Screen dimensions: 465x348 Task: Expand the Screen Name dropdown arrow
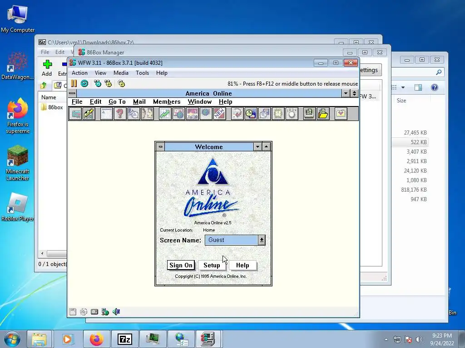[x=262, y=240]
